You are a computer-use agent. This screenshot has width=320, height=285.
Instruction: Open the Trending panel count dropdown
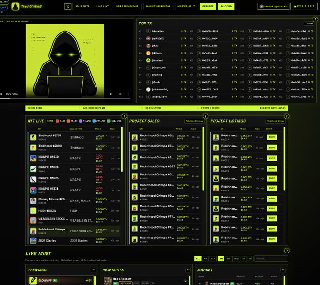94,270
